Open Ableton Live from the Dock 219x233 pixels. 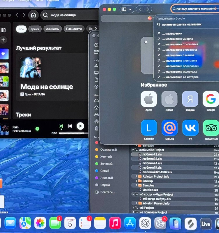tap(206, 223)
